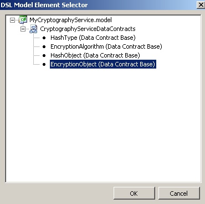The image size is (205, 204).
Task: Click the bullet icon beside HashType
Action: [x=44, y=38]
